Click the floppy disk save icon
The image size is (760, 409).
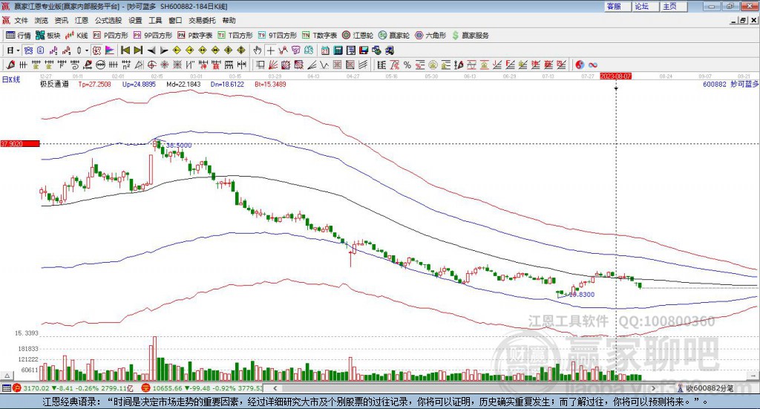(x=364, y=50)
